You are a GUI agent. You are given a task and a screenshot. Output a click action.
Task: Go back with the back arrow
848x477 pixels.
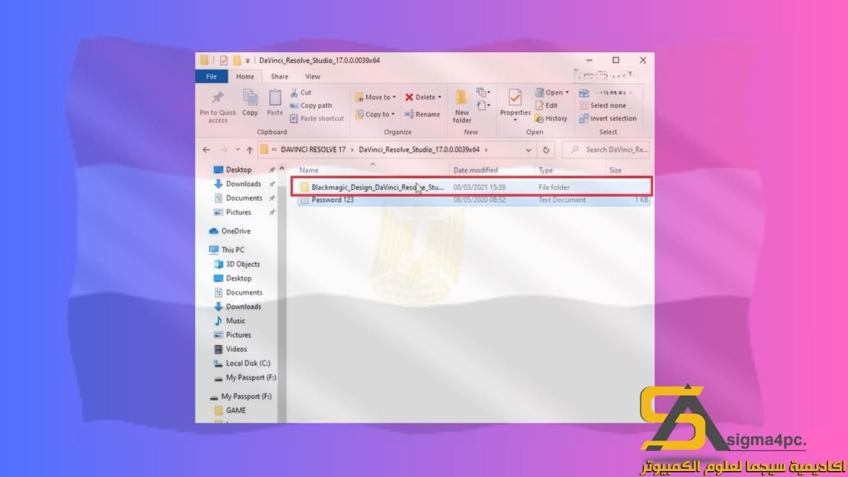(206, 150)
